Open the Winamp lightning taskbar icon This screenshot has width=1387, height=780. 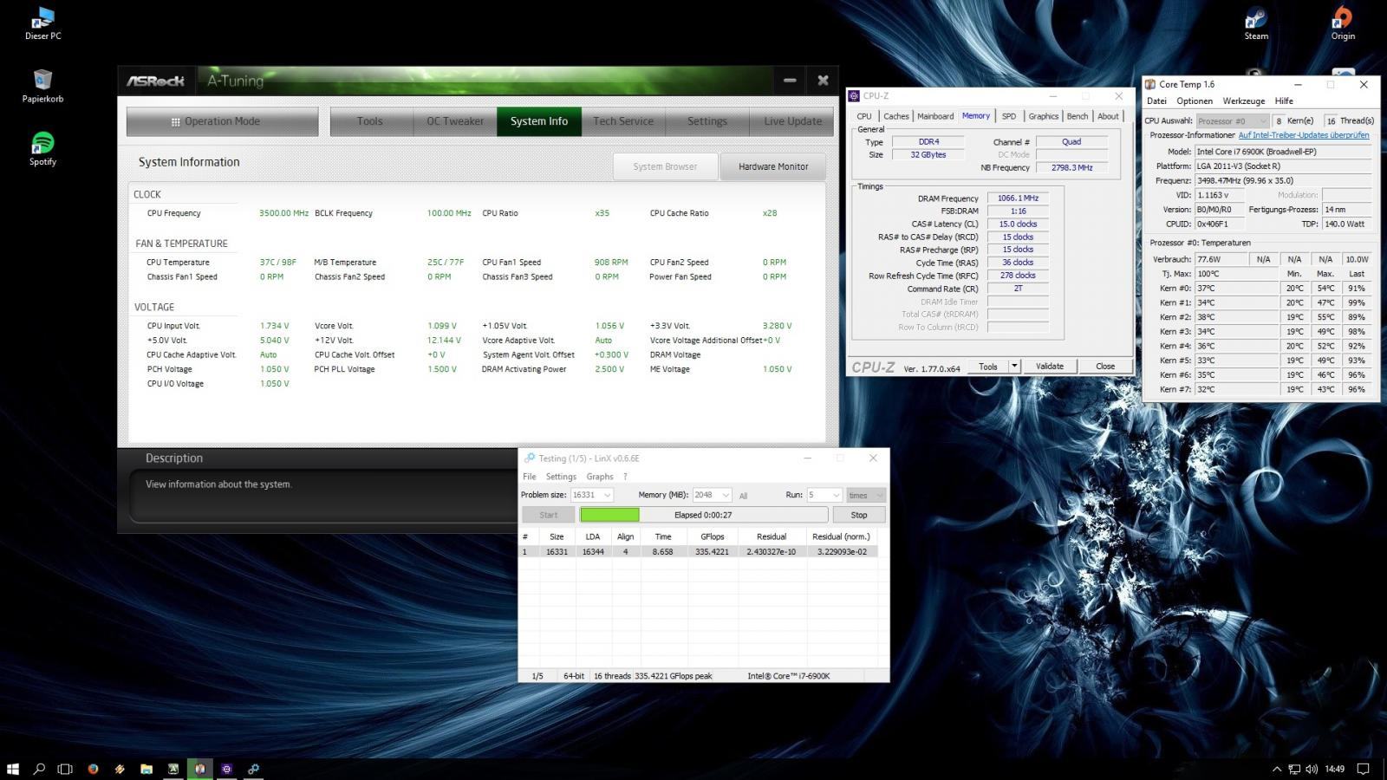[120, 768]
